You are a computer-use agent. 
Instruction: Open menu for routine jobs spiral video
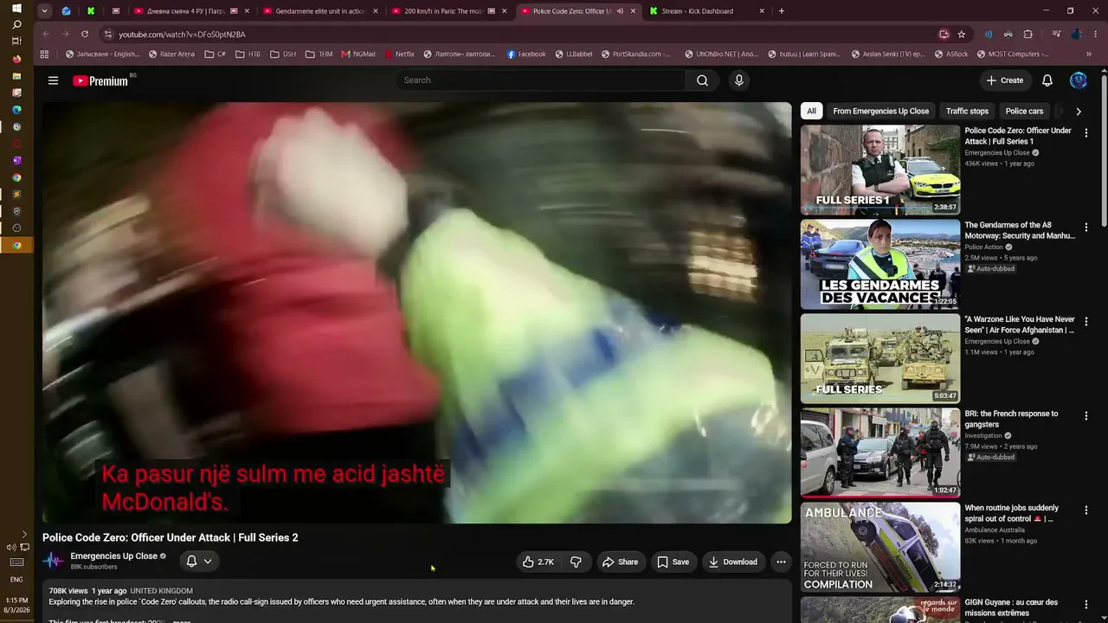coord(1086,510)
